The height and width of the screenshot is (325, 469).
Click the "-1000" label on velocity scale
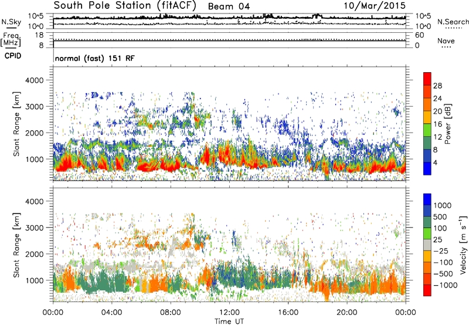[x=446, y=285]
